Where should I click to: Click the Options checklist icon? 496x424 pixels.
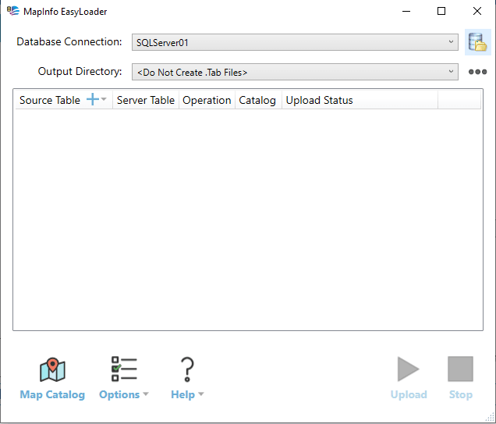[124, 370]
